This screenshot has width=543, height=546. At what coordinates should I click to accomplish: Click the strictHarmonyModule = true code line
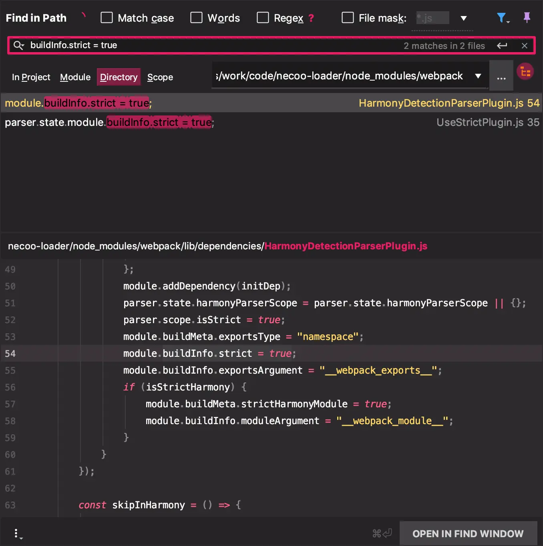coord(268,404)
